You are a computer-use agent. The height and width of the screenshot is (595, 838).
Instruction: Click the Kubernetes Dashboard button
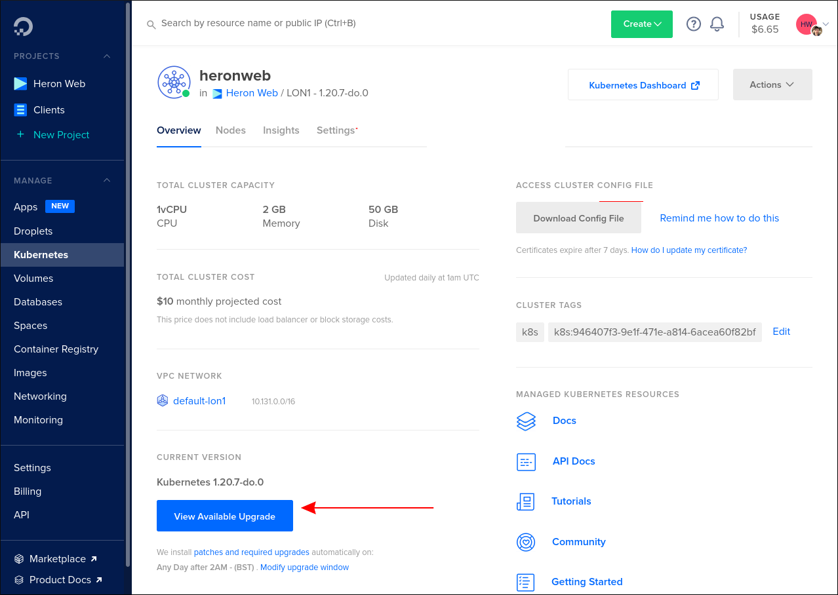pos(643,85)
